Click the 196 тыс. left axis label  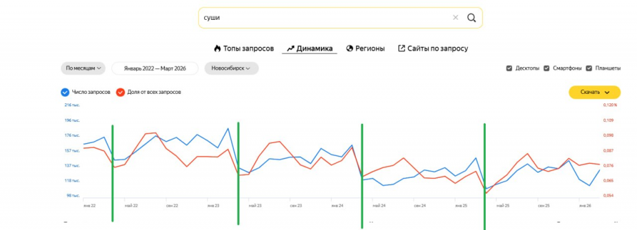pos(72,121)
